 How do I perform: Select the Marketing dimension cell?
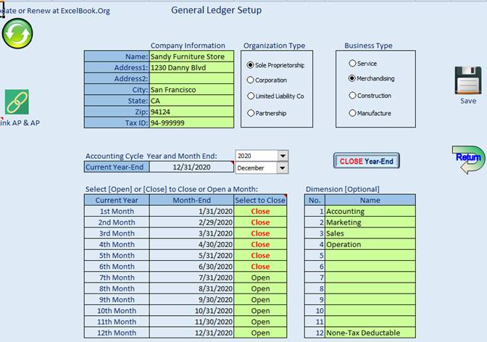[370, 222]
